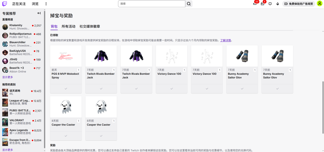Image resolution: width=324 pixels, height=152 pixels.
Task: Click inside the 搜索 search field
Action: [x=151, y=4]
